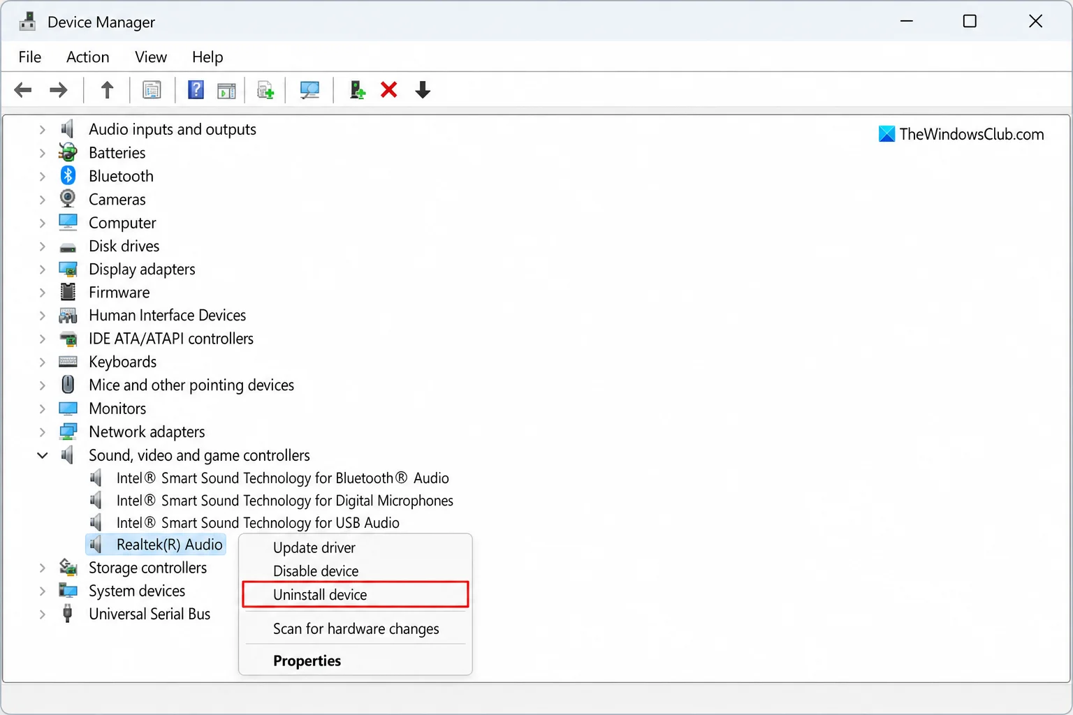Open the File menu
This screenshot has width=1073, height=715.
[30, 57]
